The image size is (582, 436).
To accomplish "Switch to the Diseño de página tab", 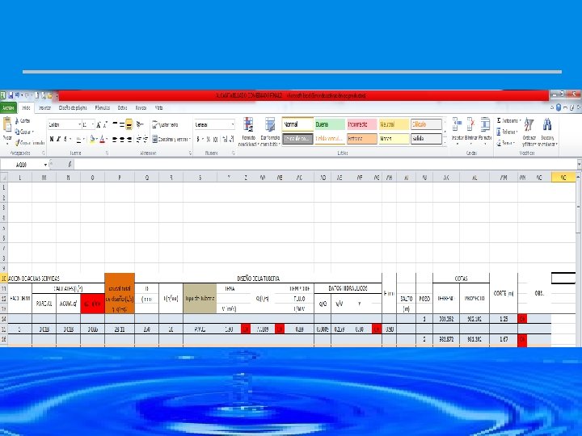I will point(73,108).
